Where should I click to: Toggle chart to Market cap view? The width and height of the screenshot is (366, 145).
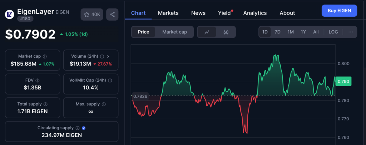coord(174,32)
